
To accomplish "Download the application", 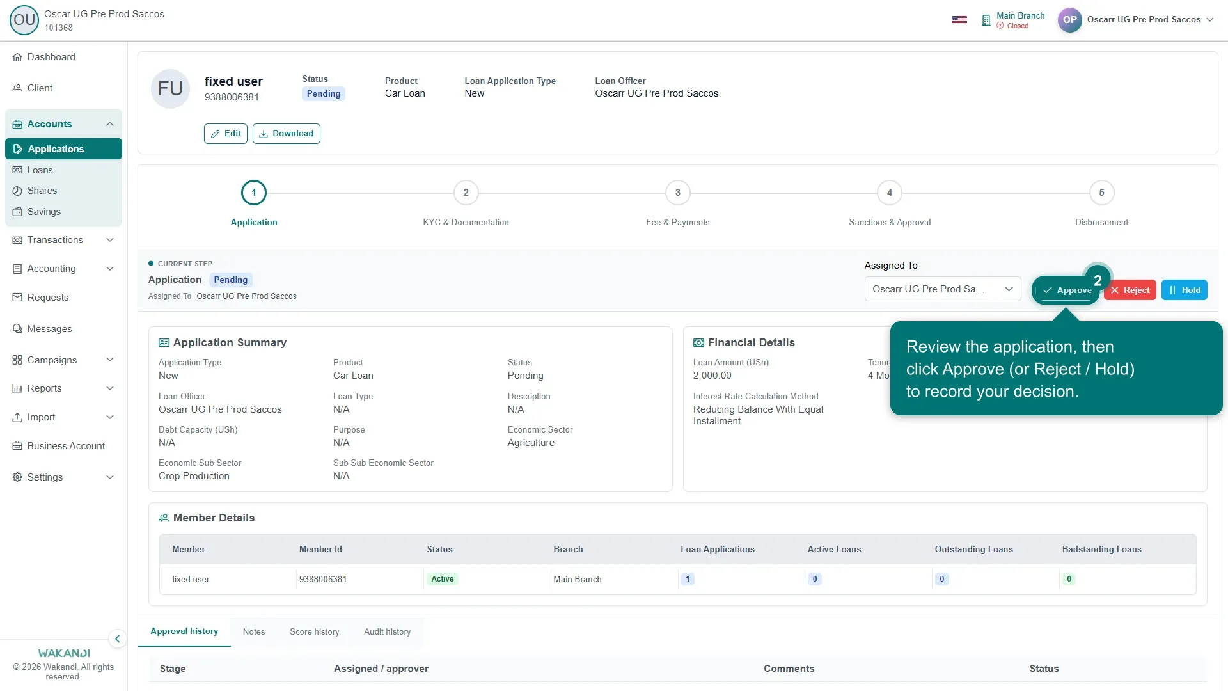I will pyautogui.click(x=287, y=134).
